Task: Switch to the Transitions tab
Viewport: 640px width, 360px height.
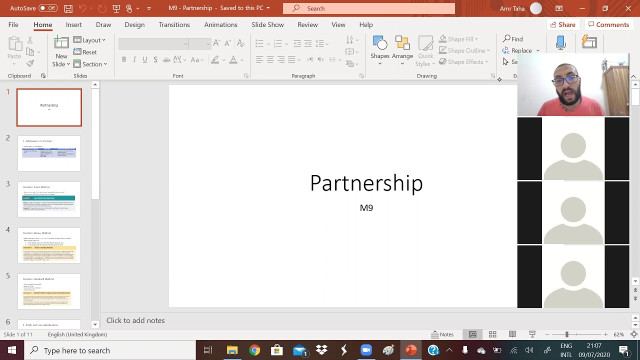Action: 174,24
